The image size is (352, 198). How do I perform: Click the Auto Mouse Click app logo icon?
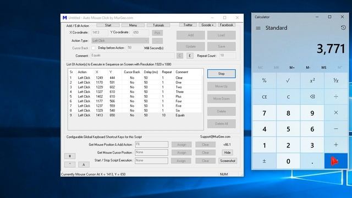tap(65, 18)
